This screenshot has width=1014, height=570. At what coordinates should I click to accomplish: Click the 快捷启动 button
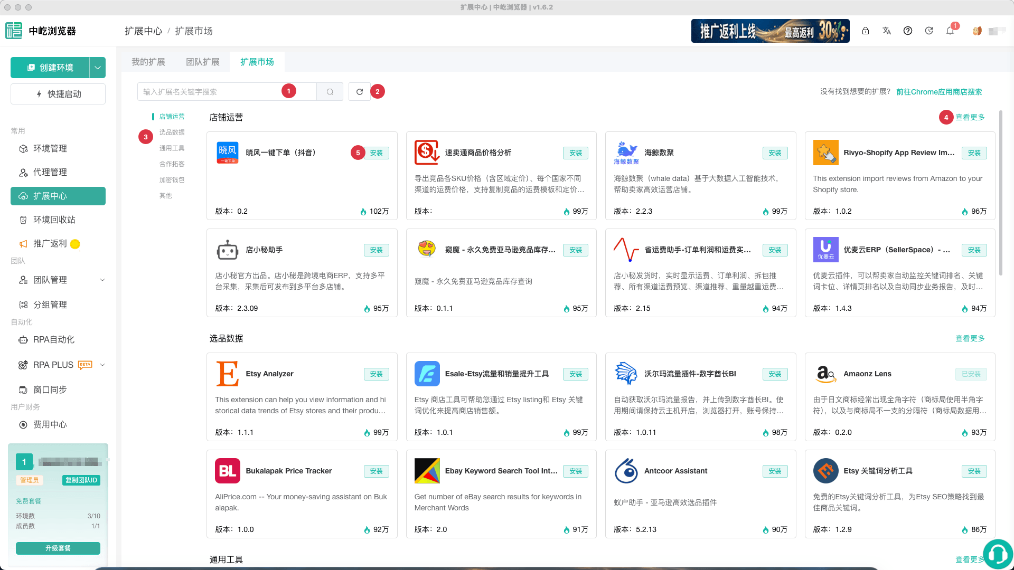(58, 94)
